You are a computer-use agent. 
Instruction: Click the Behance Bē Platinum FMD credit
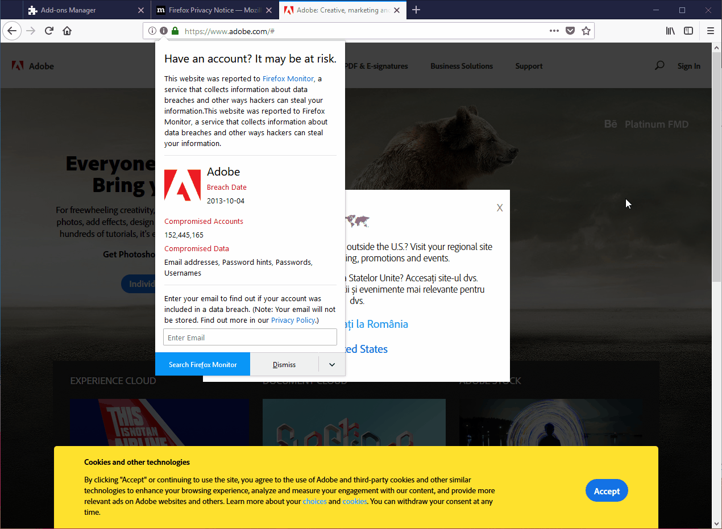click(646, 124)
